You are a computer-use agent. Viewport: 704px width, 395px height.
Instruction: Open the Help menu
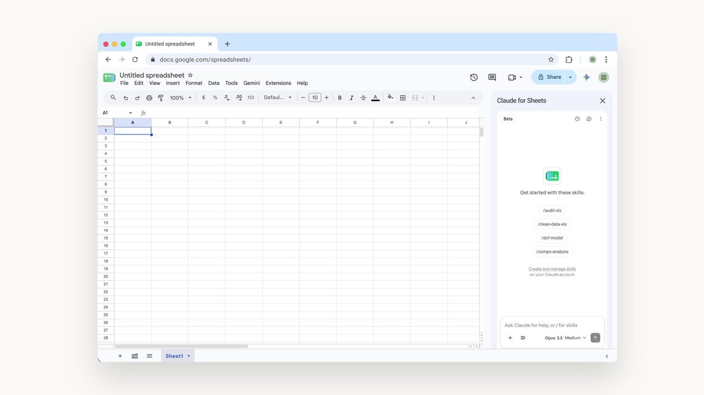pyautogui.click(x=302, y=83)
